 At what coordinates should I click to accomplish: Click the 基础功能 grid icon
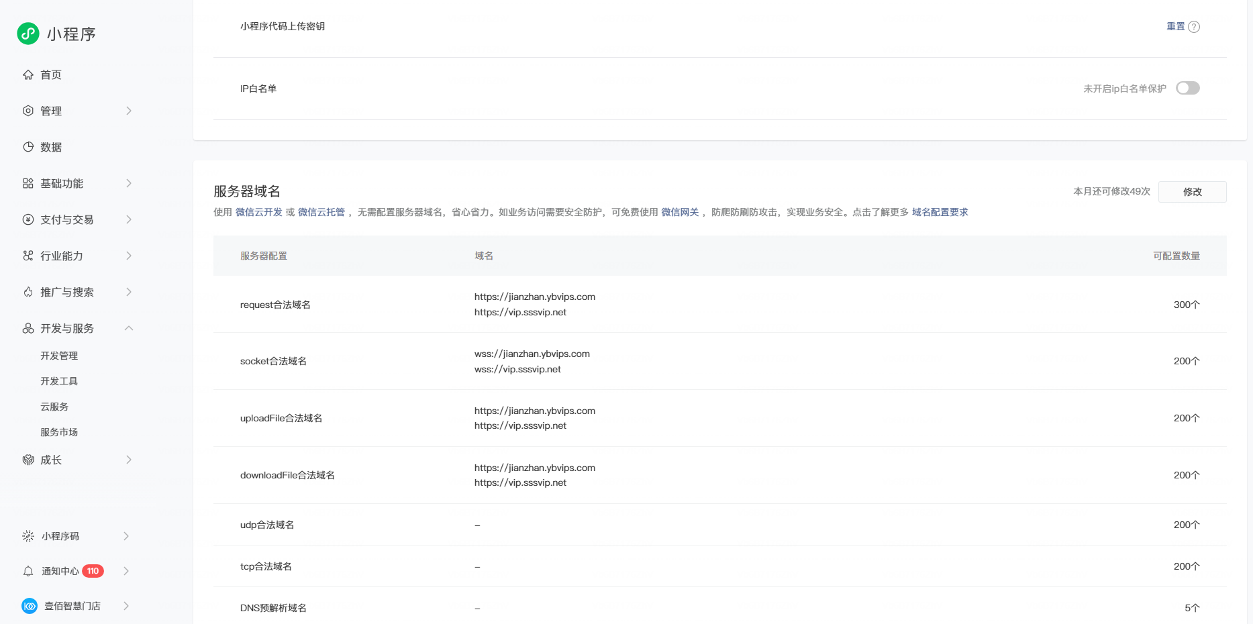(x=28, y=183)
